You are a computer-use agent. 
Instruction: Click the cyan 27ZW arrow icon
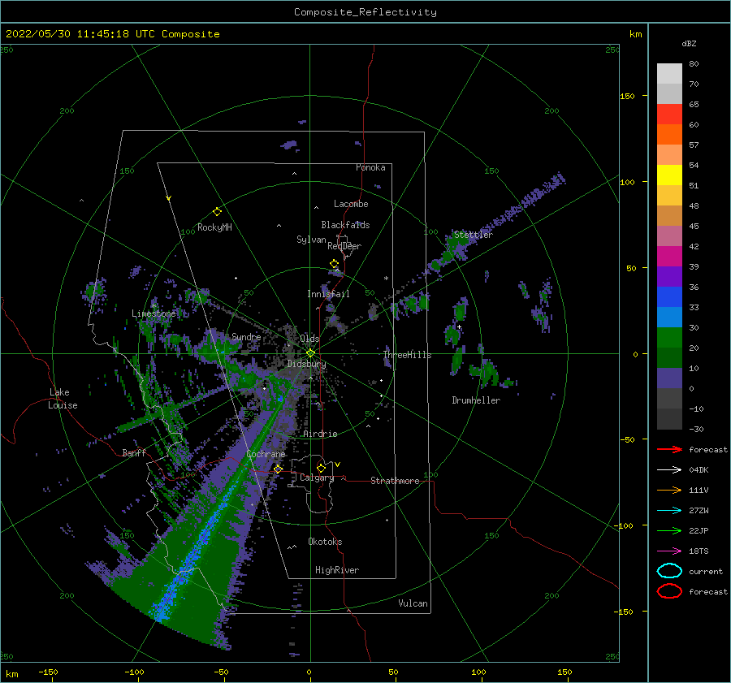(x=669, y=511)
